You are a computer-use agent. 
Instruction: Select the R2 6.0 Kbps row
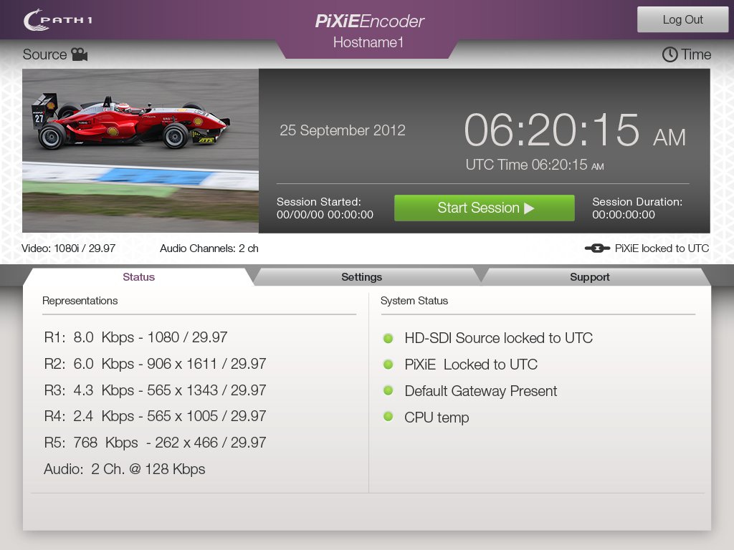[x=155, y=363]
